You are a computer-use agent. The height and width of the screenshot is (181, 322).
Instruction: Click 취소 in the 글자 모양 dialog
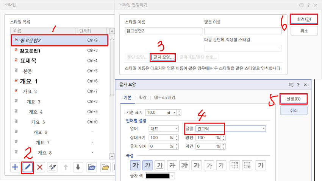pos(294,110)
